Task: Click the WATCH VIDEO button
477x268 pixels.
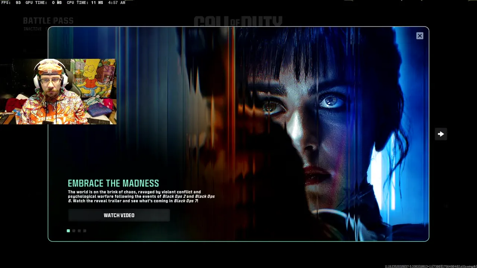Action: tap(119, 215)
